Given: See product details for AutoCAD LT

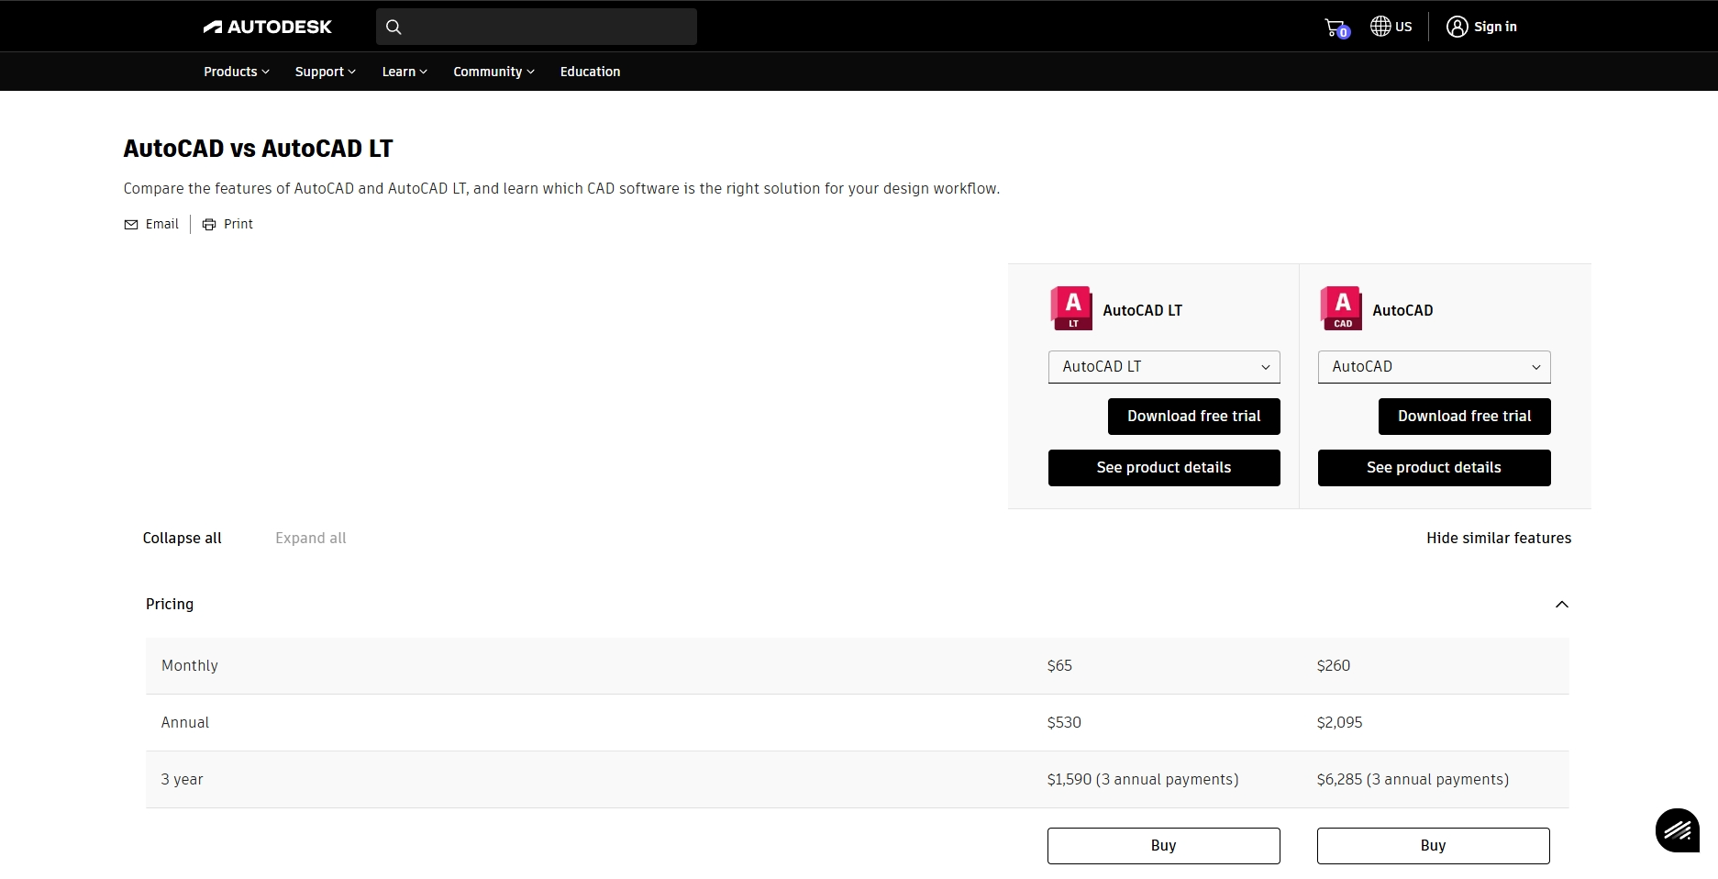Looking at the screenshot, I should pyautogui.click(x=1164, y=468).
